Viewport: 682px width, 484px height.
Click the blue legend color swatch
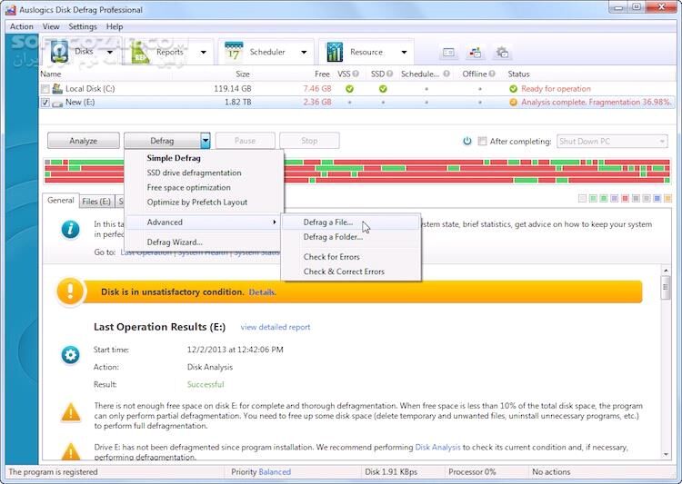click(657, 199)
